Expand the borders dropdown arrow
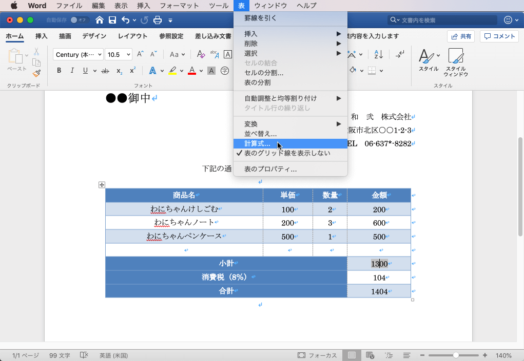Image resolution: width=524 pixels, height=361 pixels. pyautogui.click(x=381, y=71)
